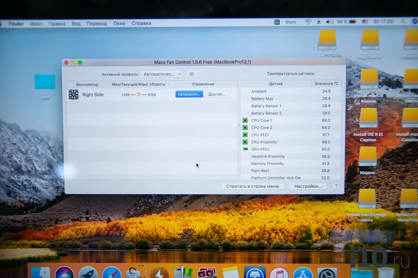The width and height of the screenshot is (418, 278).
Task: Select the Palm Rest sensor row
Action: click(290, 171)
